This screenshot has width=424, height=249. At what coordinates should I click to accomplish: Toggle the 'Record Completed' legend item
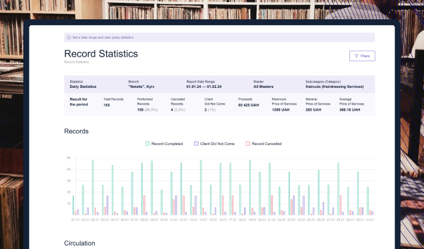164,144
